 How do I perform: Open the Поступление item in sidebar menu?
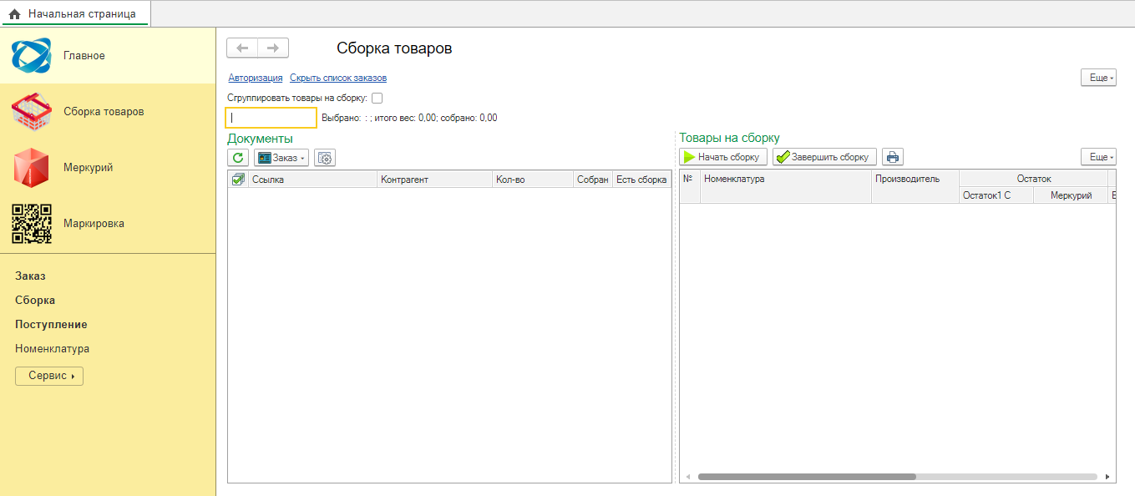tap(51, 325)
